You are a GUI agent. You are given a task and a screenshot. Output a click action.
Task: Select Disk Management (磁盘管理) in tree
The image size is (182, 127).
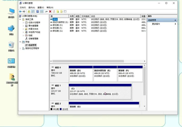click(34, 45)
